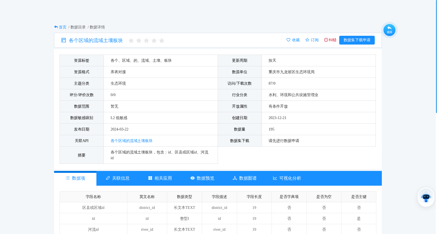The height and width of the screenshot is (234, 437).
Task: Click the list icon on 数据项 tab
Action: [x=68, y=178]
